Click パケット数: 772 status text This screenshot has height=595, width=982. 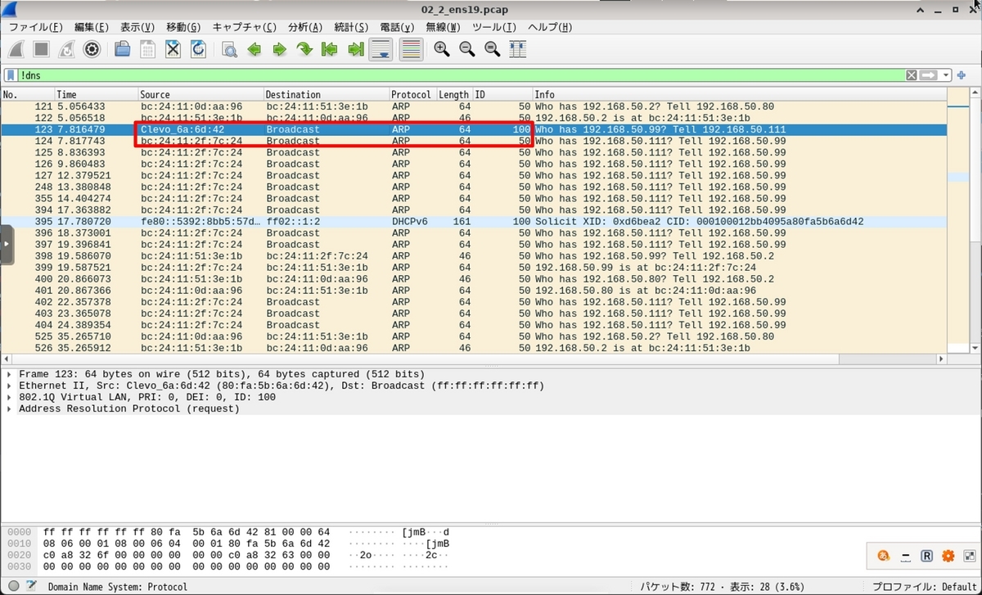coord(676,586)
